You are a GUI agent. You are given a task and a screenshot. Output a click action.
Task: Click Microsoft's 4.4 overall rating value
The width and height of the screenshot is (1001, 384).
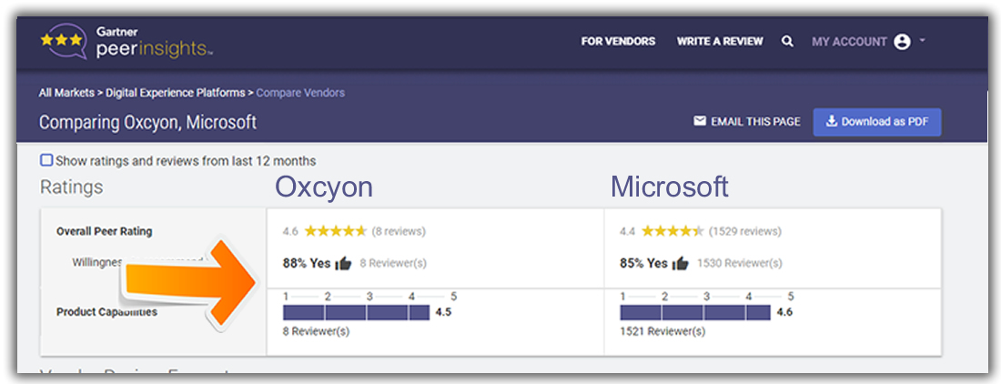[x=628, y=231]
